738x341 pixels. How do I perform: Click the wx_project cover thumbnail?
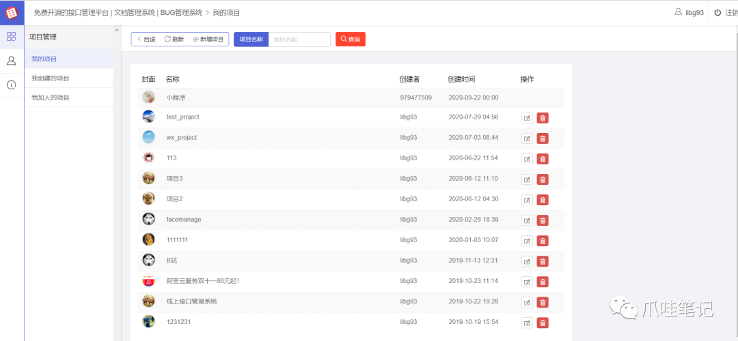click(x=148, y=137)
